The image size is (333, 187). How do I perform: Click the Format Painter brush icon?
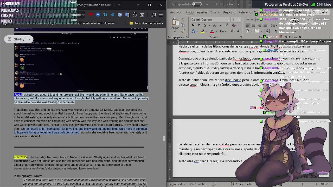pos(183,31)
